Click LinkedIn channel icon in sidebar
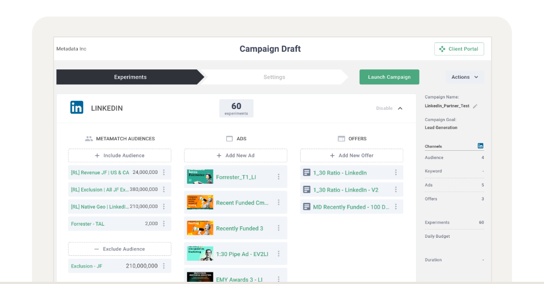The width and height of the screenshot is (544, 284). (x=481, y=146)
